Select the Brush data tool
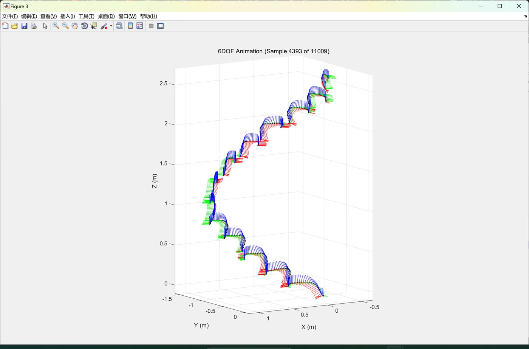Viewport: 529px width, 349px height. point(104,26)
